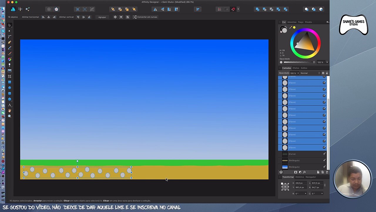Viewport: 376px width, 212px height.
Task: Switch to the Estilos tab
Action: pos(304,68)
